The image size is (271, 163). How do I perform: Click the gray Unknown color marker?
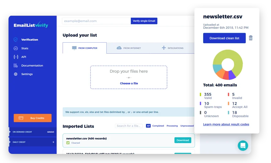(x=200, y=112)
